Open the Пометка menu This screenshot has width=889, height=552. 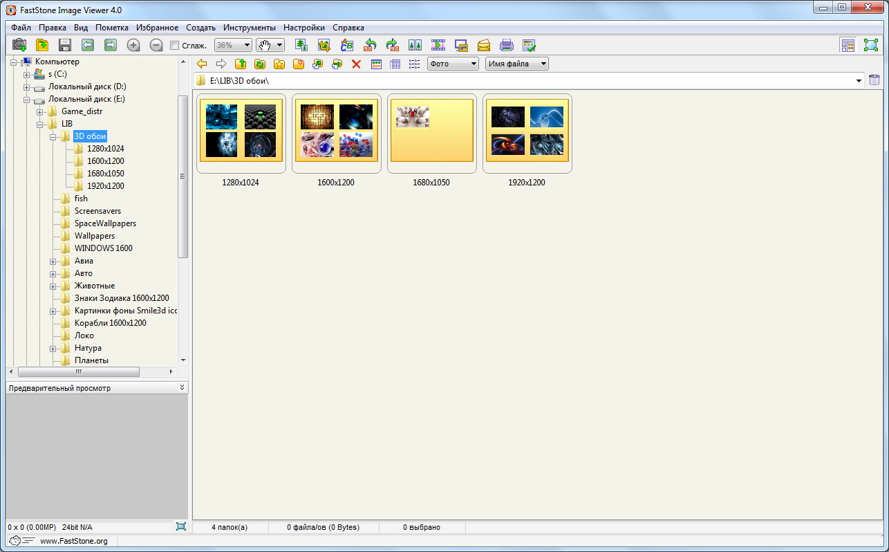pyautogui.click(x=112, y=28)
